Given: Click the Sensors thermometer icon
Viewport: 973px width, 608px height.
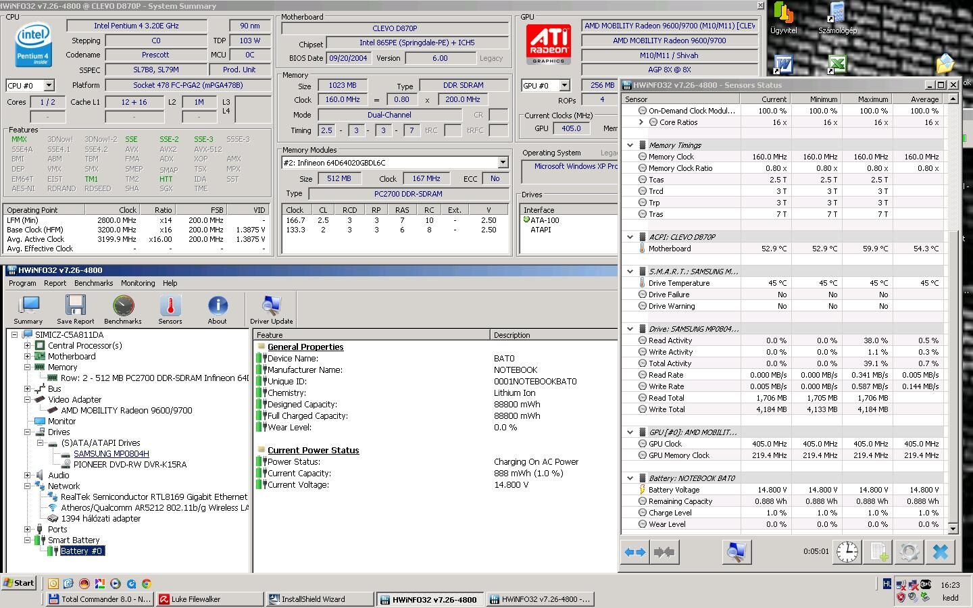Looking at the screenshot, I should (x=170, y=310).
